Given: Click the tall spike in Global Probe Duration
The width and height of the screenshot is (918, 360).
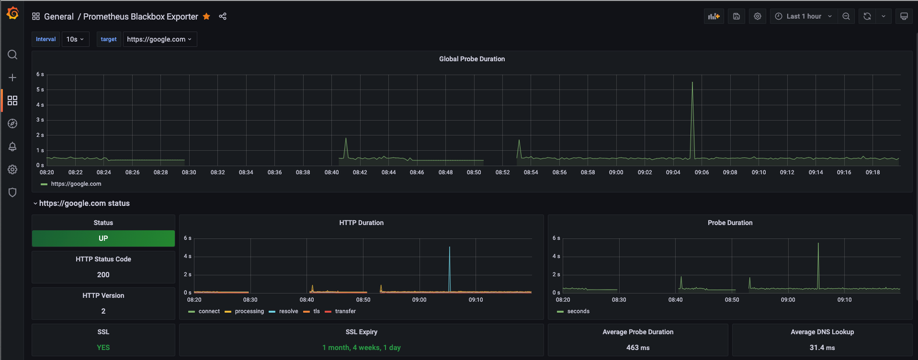Looking at the screenshot, I should tap(693, 120).
